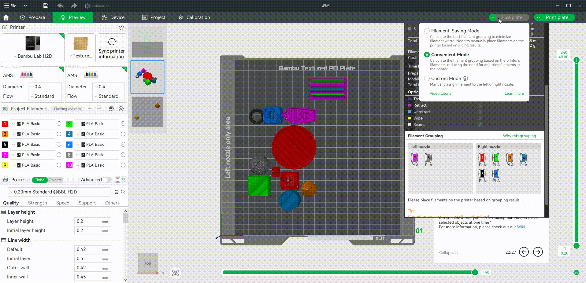Click the Flushing volumes button
This screenshot has height=283, width=586.
click(x=68, y=109)
